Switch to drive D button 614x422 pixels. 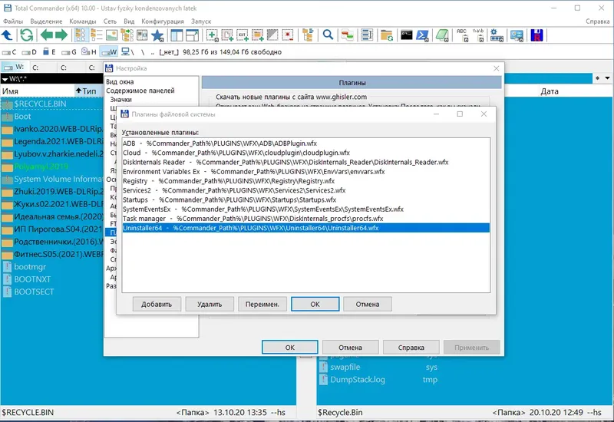(x=29, y=52)
